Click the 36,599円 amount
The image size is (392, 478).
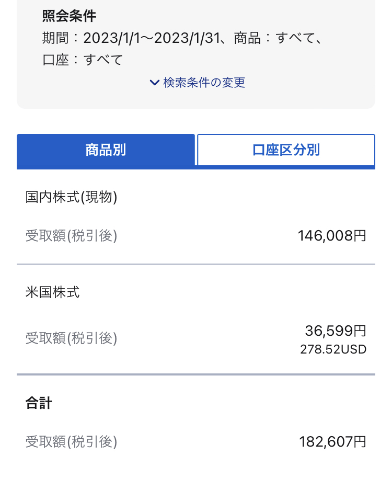336,331
